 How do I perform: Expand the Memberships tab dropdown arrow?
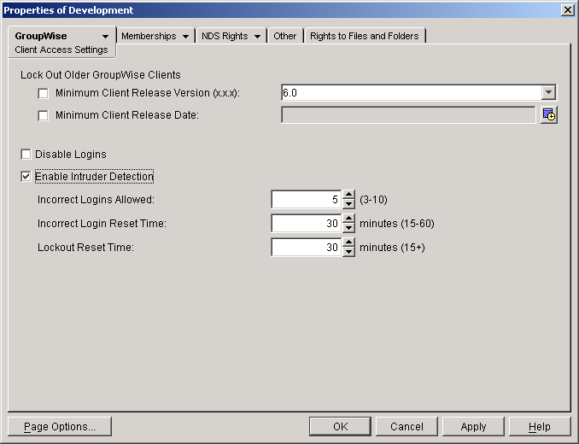point(185,36)
